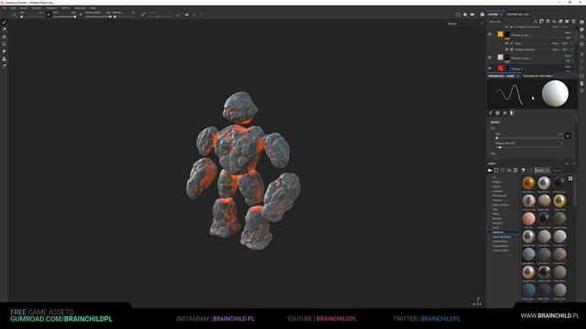Screen dimensions: 586x329
Task: Hide the white fill layer
Action: coord(490,58)
